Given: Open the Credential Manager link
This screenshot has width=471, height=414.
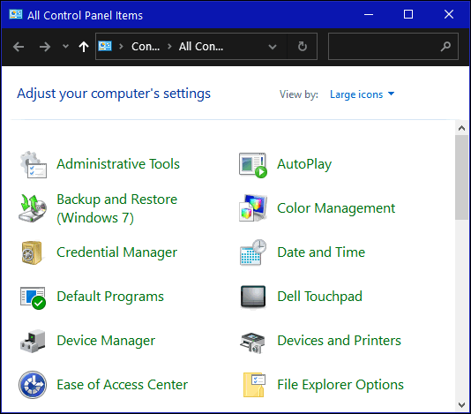Looking at the screenshot, I should [x=117, y=252].
